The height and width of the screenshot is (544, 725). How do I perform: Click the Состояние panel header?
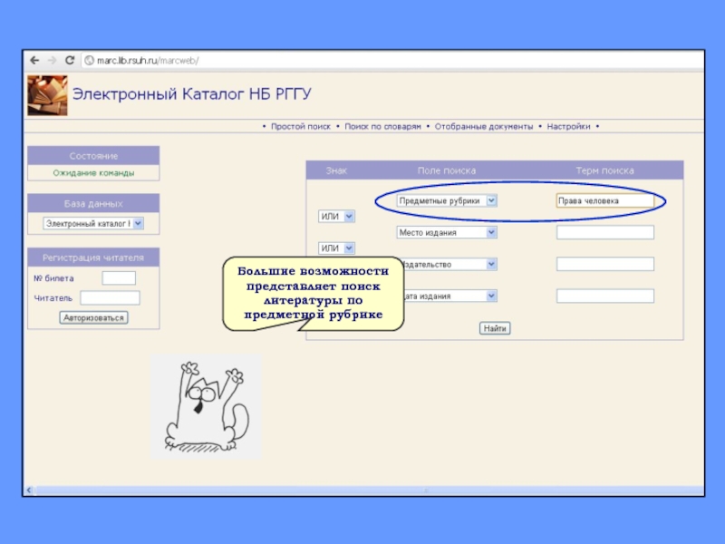(x=93, y=156)
